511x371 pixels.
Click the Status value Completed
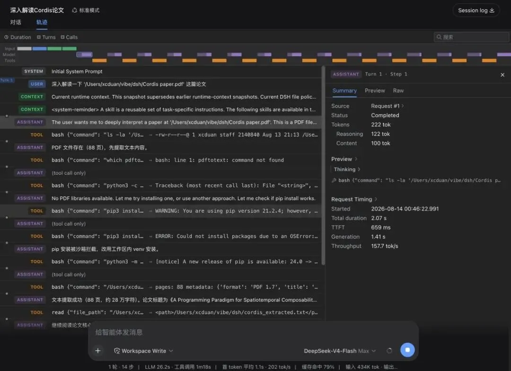(x=385, y=115)
